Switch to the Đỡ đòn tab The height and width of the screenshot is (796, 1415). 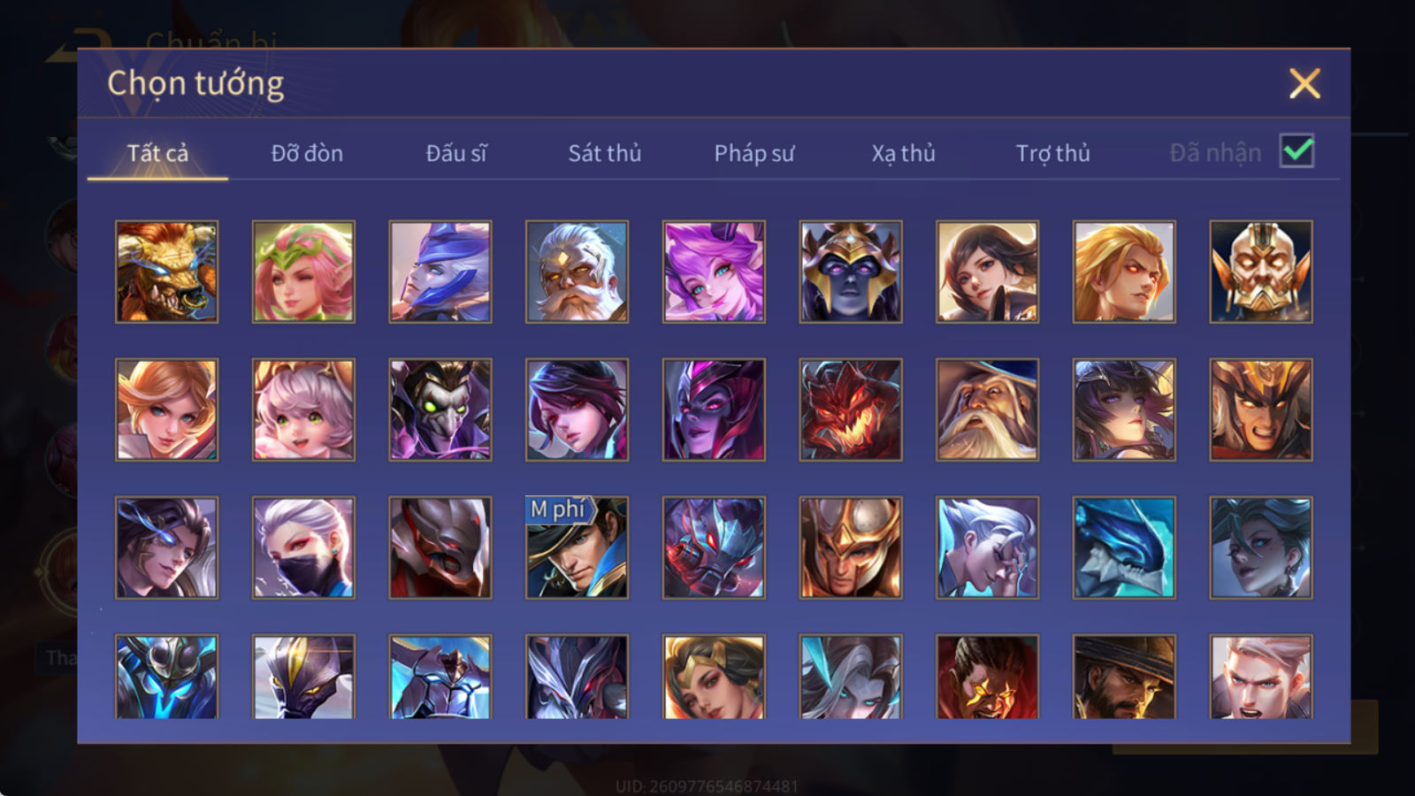(307, 154)
